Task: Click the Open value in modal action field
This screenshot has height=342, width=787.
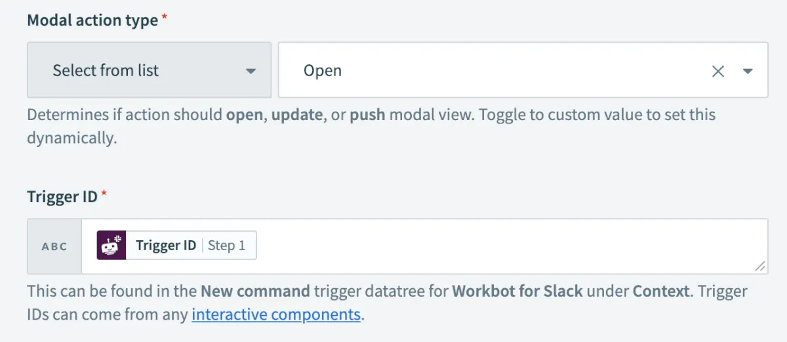Action: coord(323,70)
